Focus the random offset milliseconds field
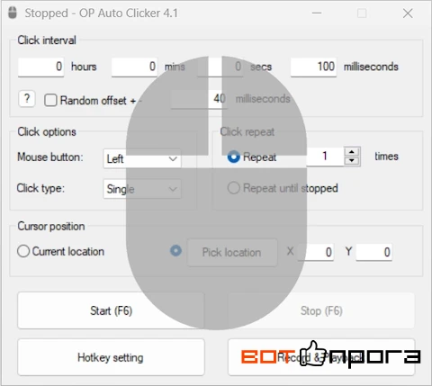 (199, 99)
